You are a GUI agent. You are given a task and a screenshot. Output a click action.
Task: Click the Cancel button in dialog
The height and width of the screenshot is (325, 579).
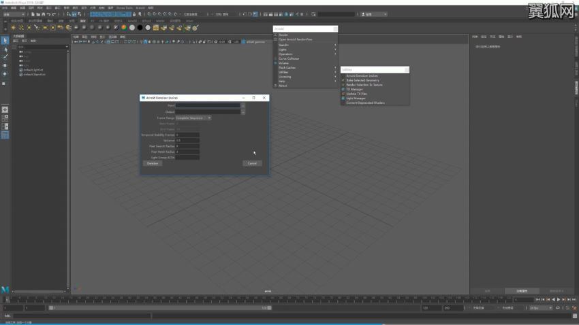[252, 163]
